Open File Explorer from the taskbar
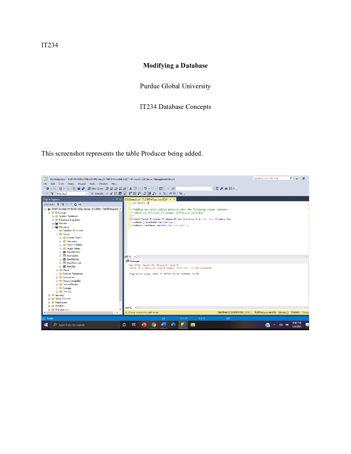The height and width of the screenshot is (454, 351). [193, 325]
